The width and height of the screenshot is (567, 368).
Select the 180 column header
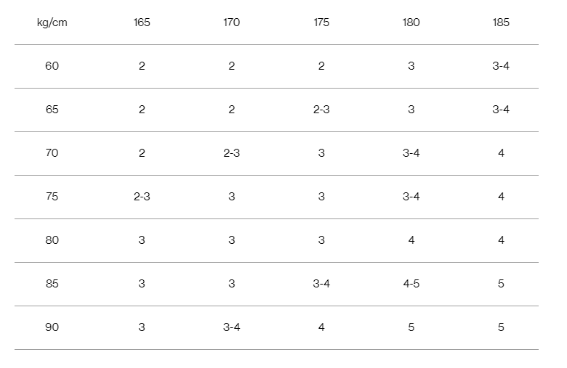(411, 23)
